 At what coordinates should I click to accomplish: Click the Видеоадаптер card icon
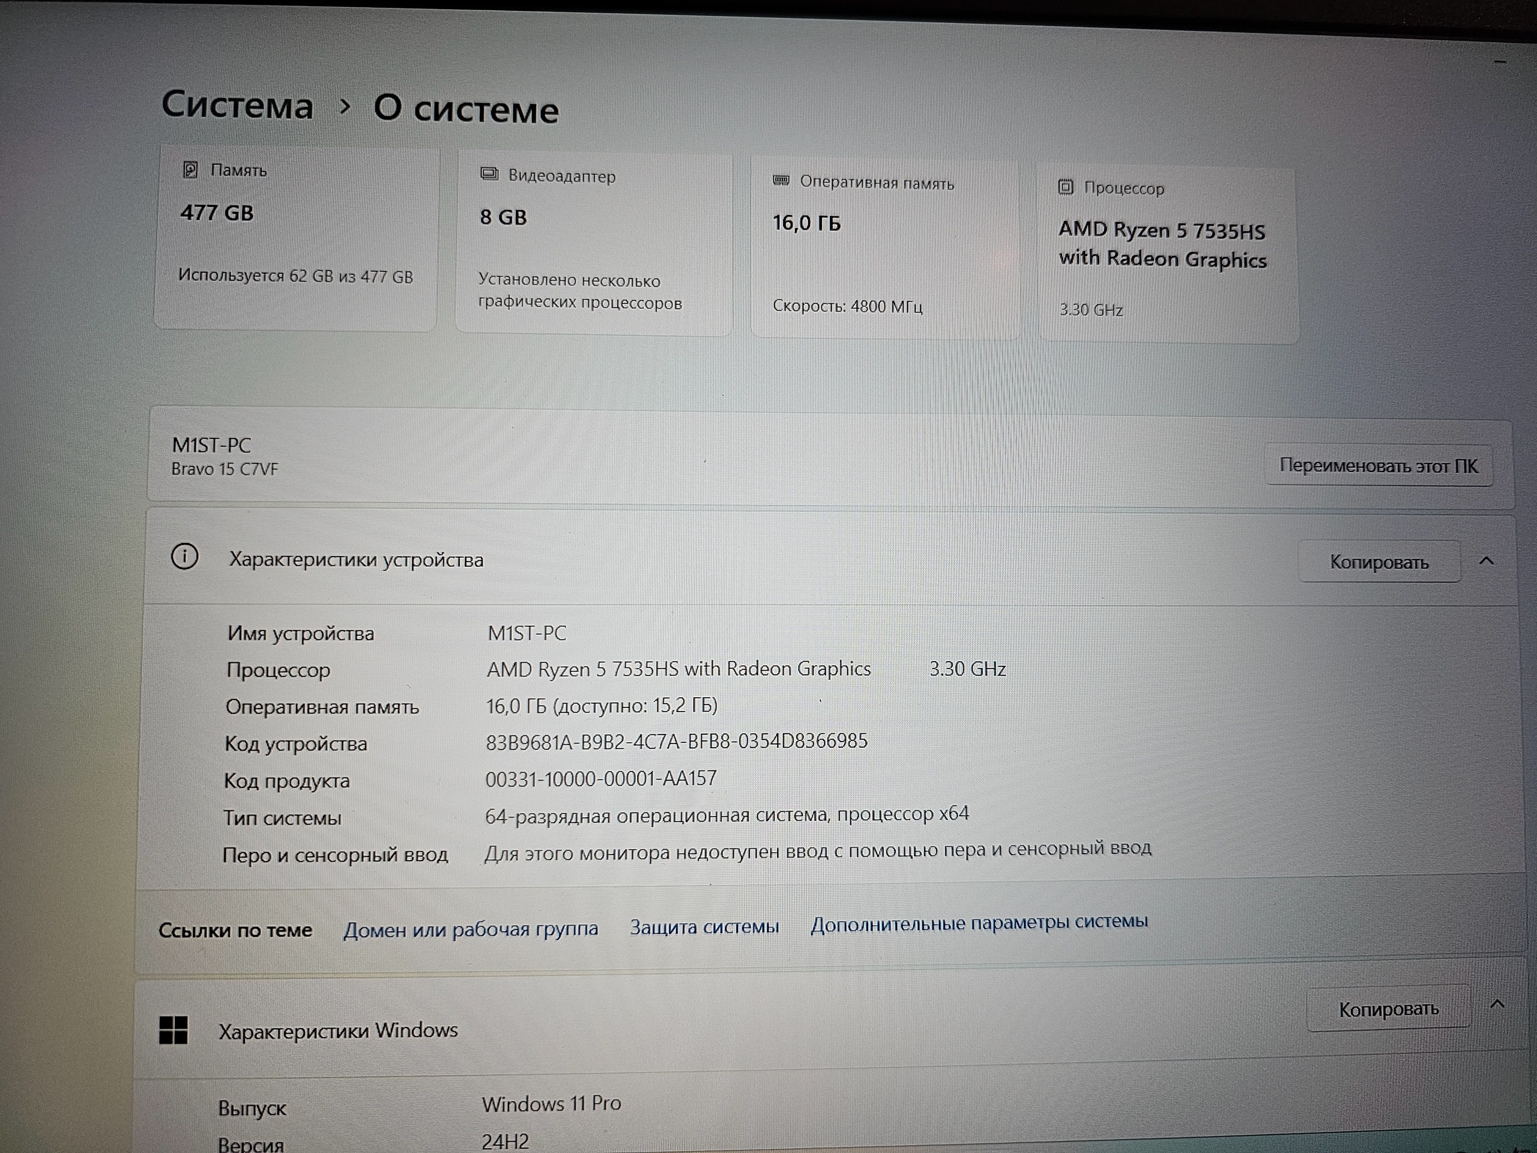pyautogui.click(x=489, y=174)
